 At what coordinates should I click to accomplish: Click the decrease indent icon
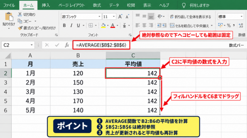pos(159,25)
